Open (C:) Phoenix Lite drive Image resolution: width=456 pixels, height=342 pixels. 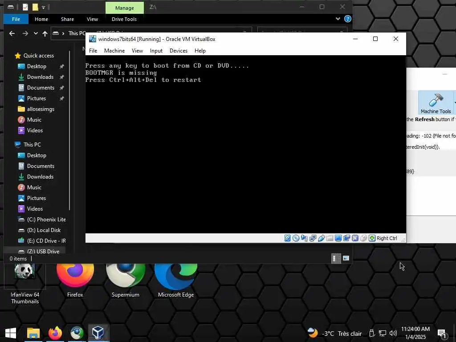(x=46, y=220)
